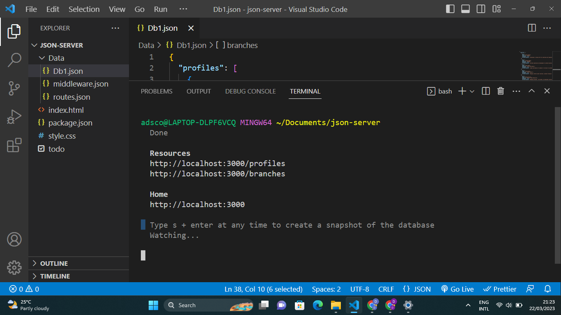Collapse the Data folder

pos(79,58)
